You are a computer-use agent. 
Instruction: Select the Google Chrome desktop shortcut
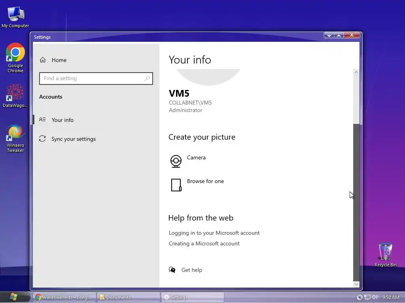[x=15, y=58]
